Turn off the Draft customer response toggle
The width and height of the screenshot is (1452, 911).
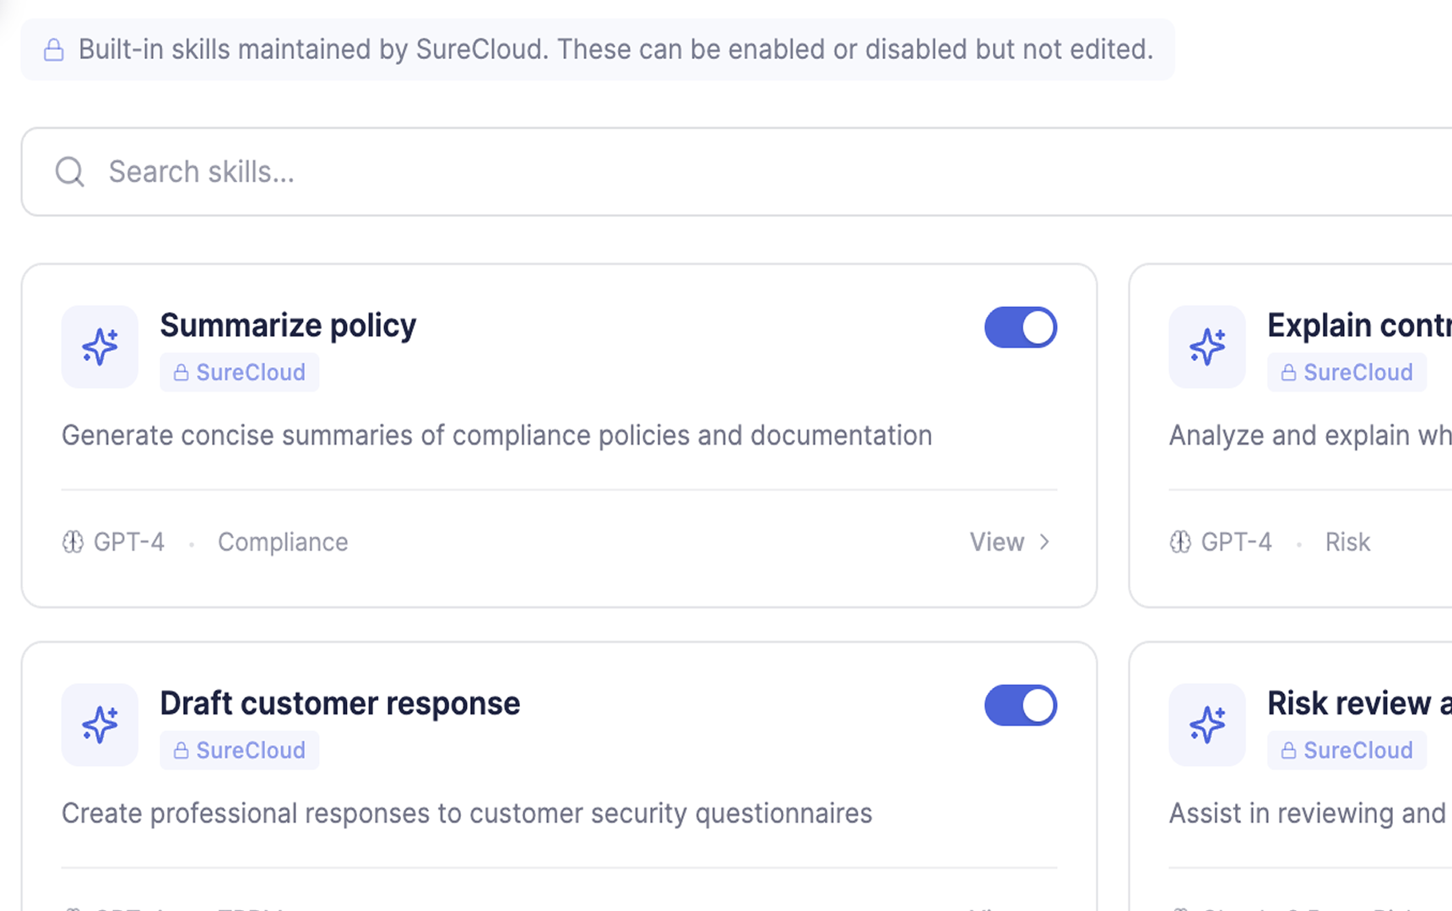coord(1021,705)
